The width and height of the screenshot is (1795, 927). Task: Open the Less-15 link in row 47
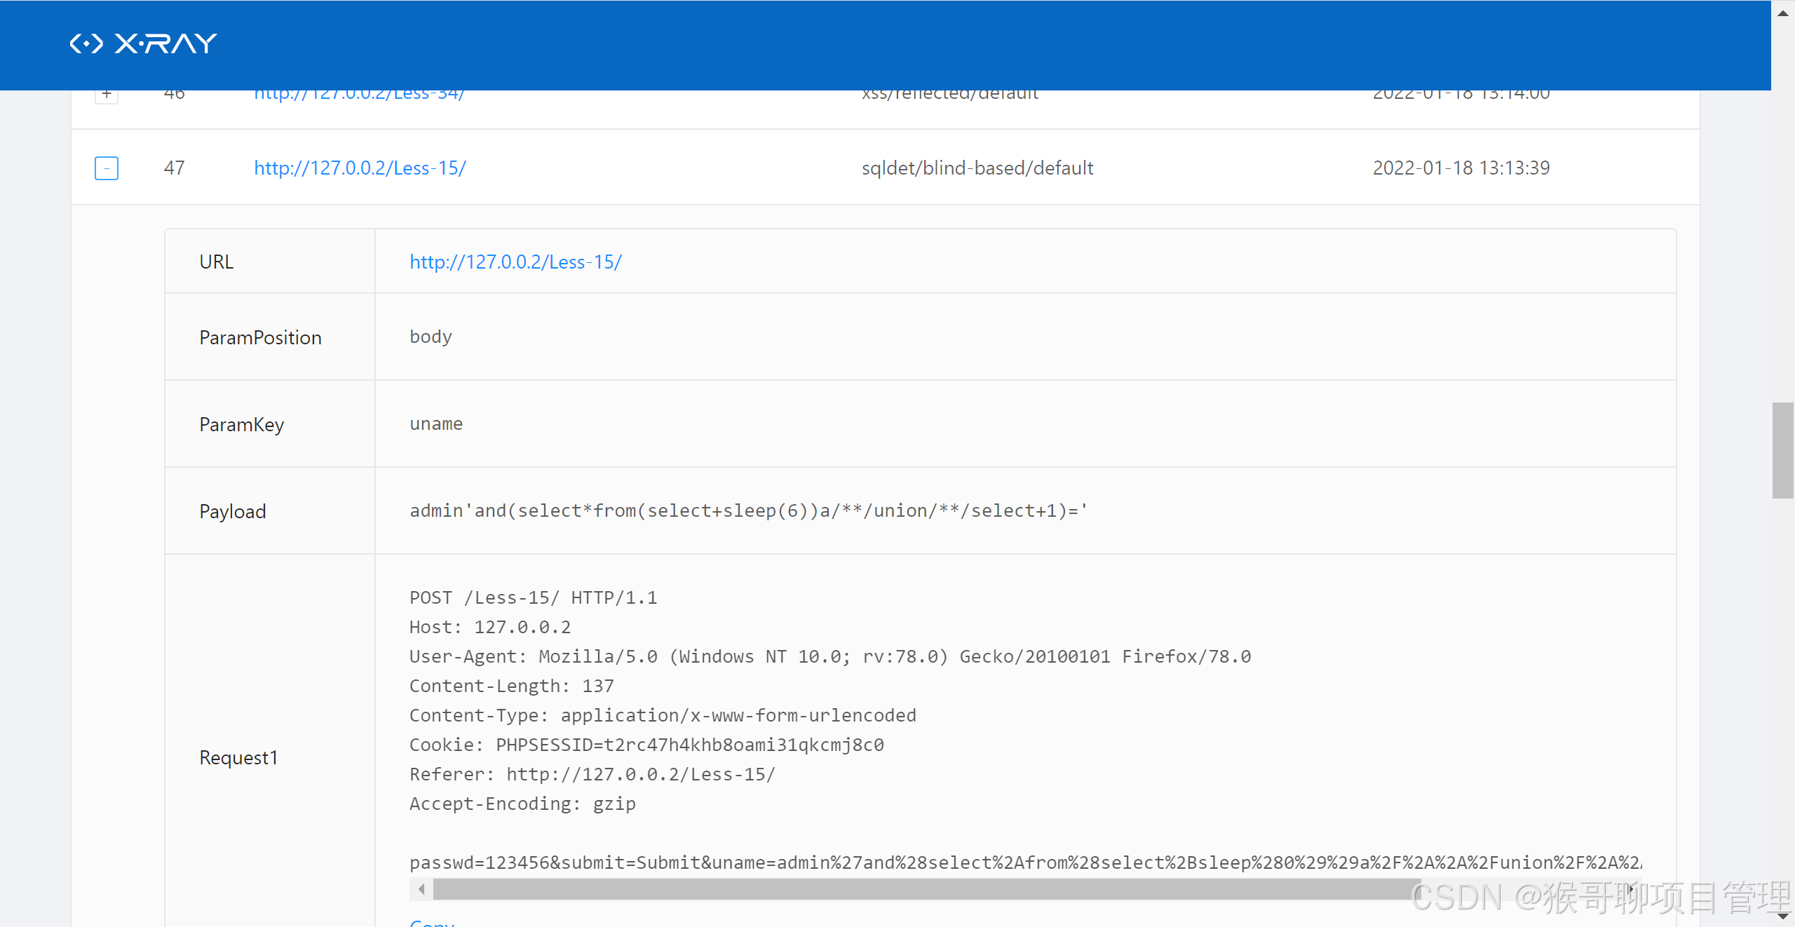(x=360, y=168)
